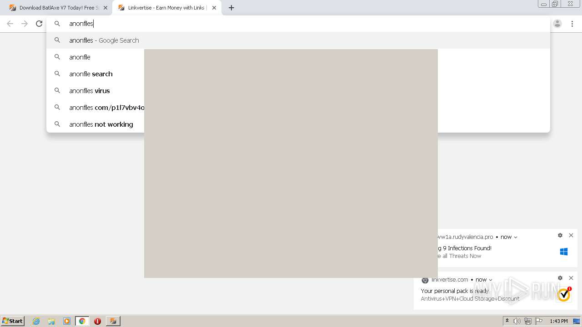Open the volume control tray icon
The height and width of the screenshot is (327, 582).
517,321
